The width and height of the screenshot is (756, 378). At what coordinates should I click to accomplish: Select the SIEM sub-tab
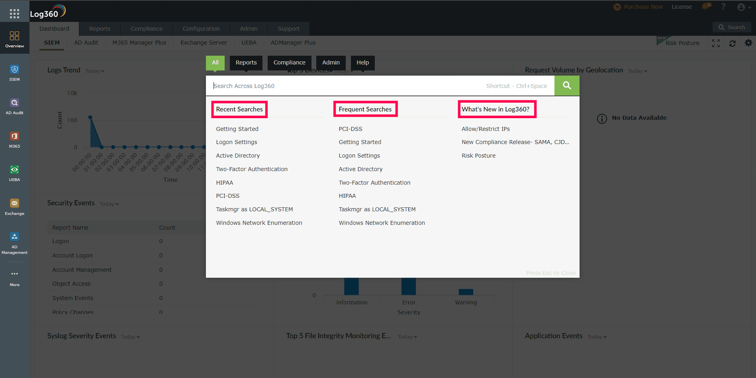(x=52, y=43)
